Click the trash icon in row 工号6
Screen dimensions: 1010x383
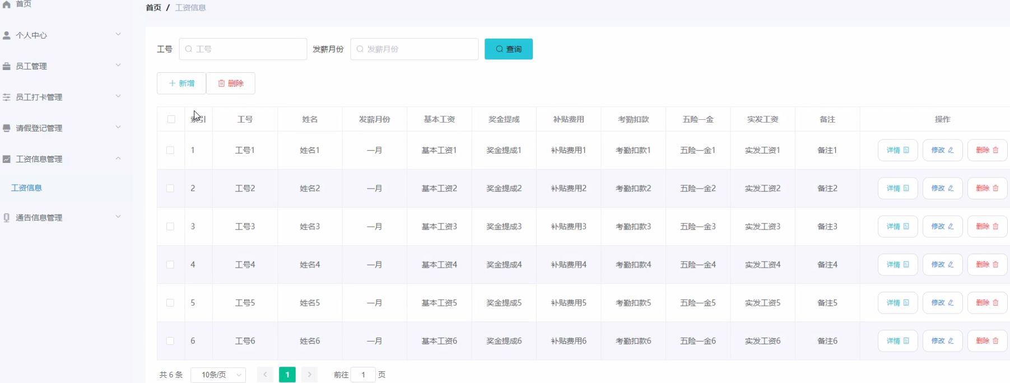click(x=995, y=340)
